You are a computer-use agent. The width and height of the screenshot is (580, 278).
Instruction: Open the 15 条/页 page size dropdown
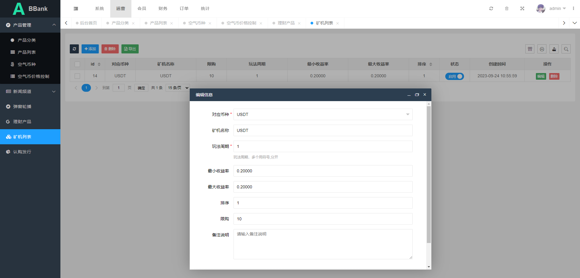point(178,88)
